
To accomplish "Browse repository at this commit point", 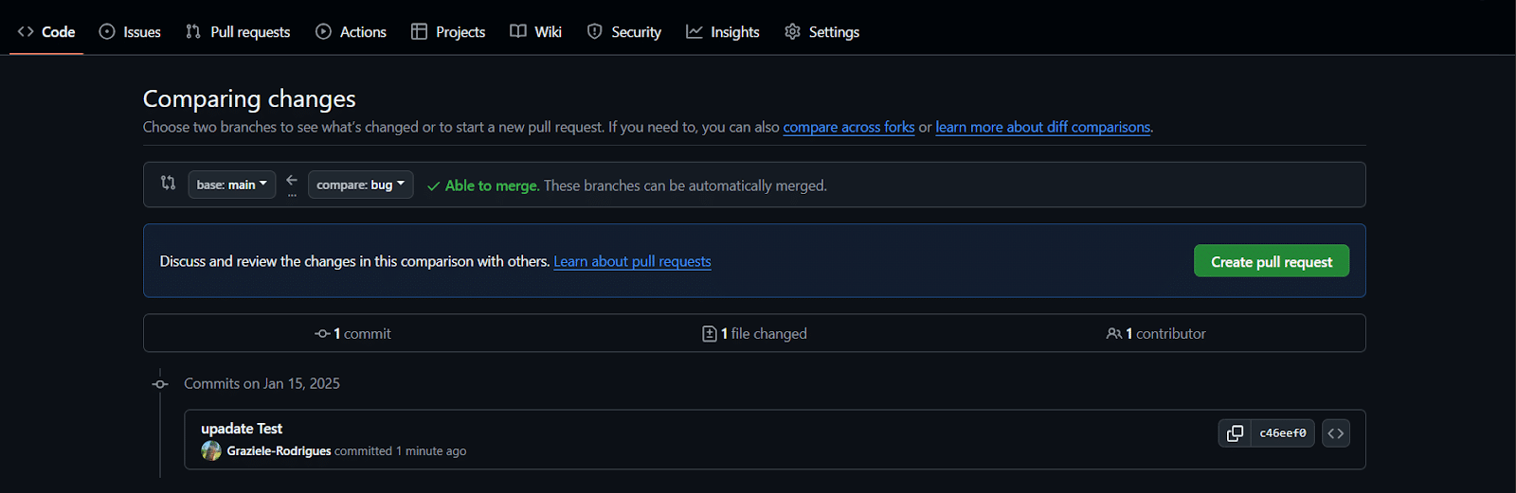I will 1335,433.
